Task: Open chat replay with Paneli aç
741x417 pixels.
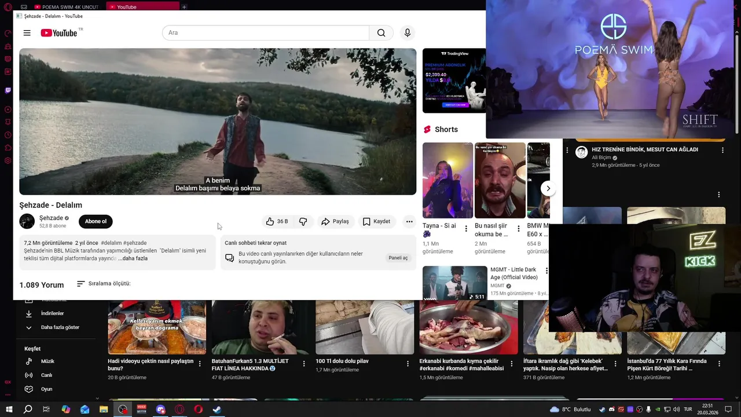Action: coord(398,258)
